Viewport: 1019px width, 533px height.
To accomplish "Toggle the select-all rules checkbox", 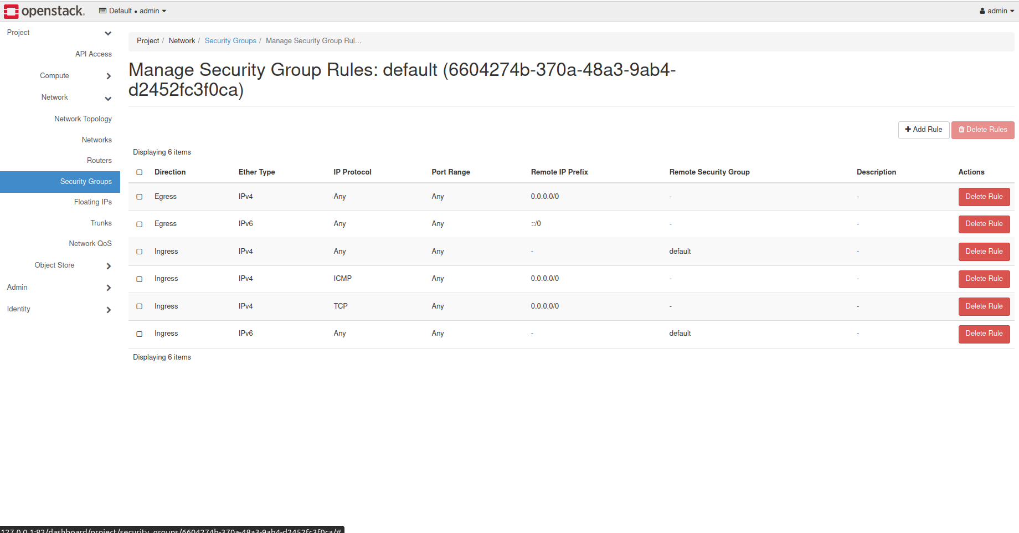I will [x=140, y=172].
